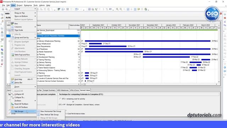Open the Tools menu
227x128 pixels.
(x=35, y=5)
